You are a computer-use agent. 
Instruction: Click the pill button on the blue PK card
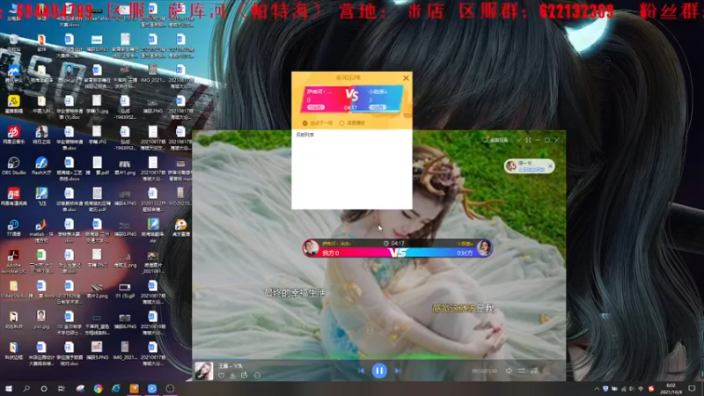378,107
